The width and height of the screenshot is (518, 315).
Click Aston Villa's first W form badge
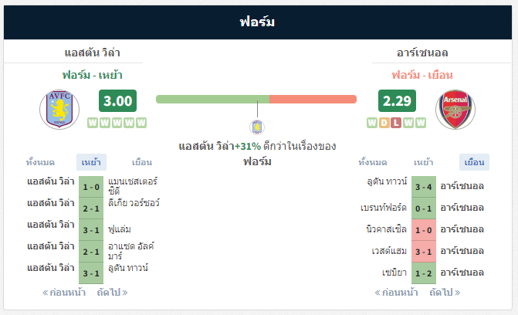(93, 123)
